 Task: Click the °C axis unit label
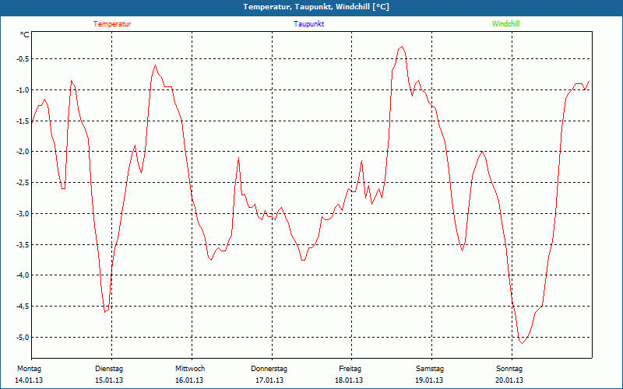point(25,35)
